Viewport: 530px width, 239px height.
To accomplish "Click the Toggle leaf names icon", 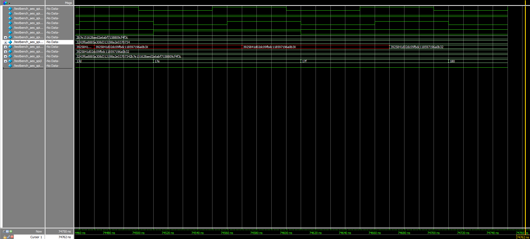I will click(4, 231).
